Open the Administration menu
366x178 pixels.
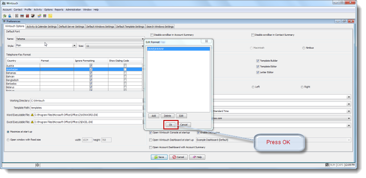73,10
